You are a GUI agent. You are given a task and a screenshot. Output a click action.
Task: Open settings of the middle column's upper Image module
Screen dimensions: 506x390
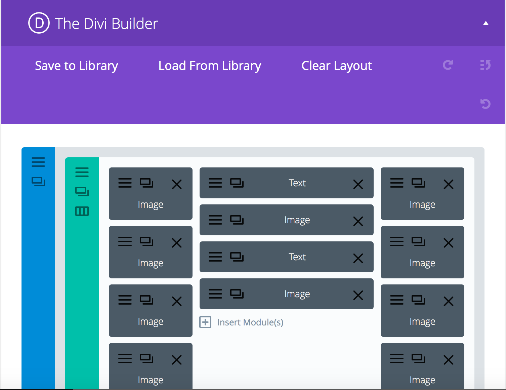(215, 220)
